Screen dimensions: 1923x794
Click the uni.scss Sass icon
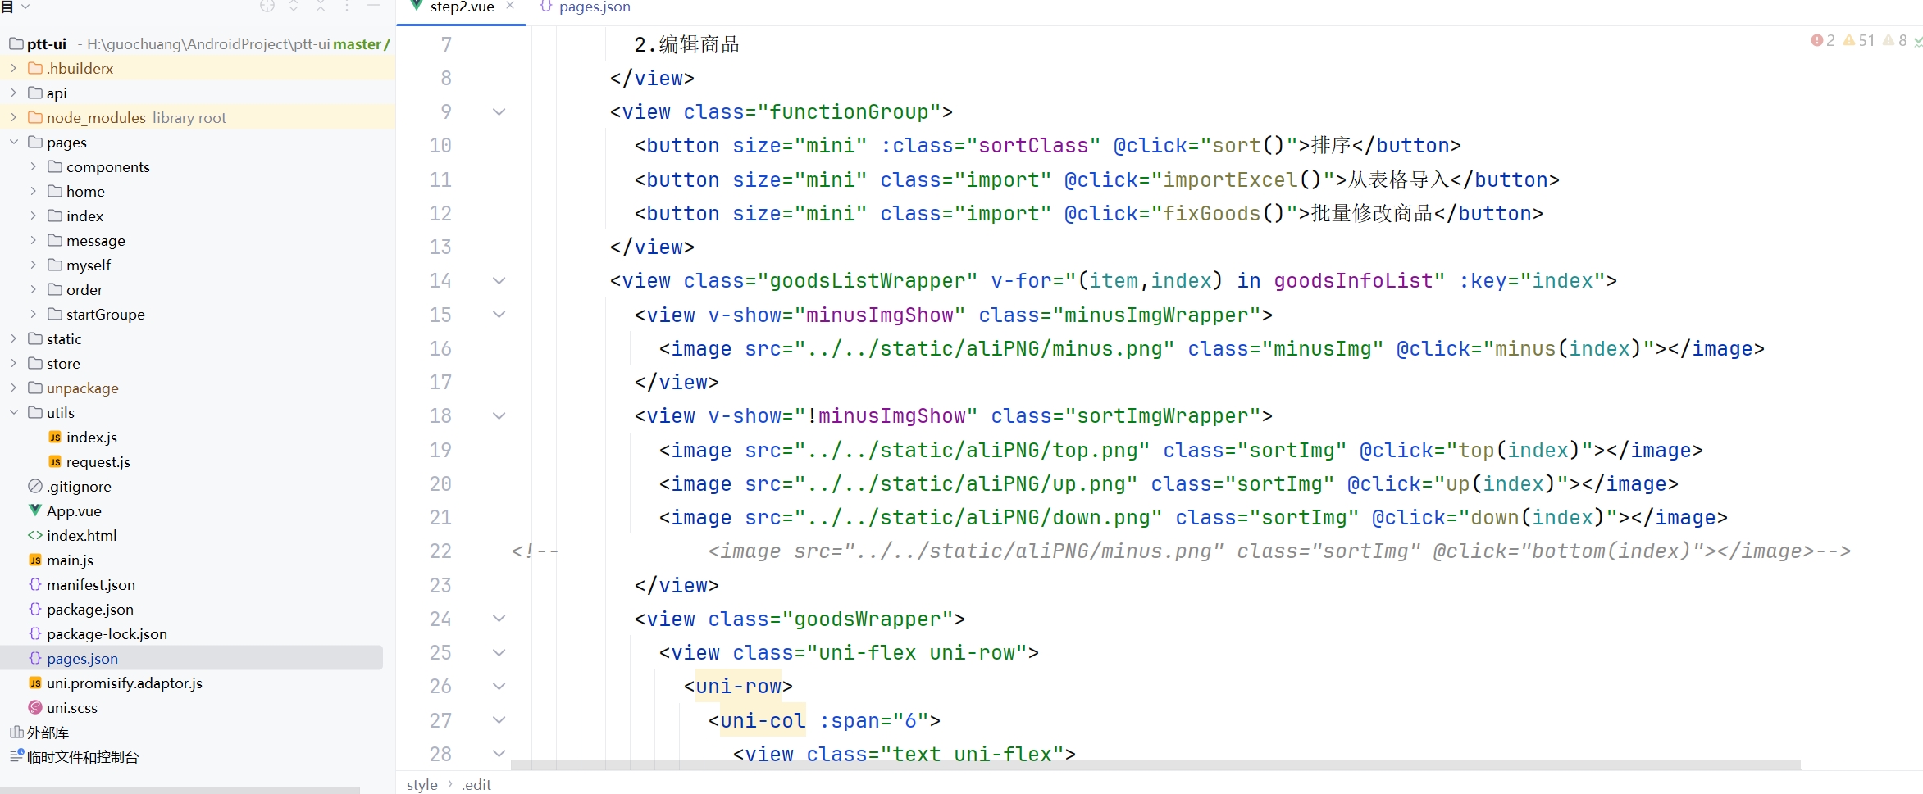pos(35,707)
